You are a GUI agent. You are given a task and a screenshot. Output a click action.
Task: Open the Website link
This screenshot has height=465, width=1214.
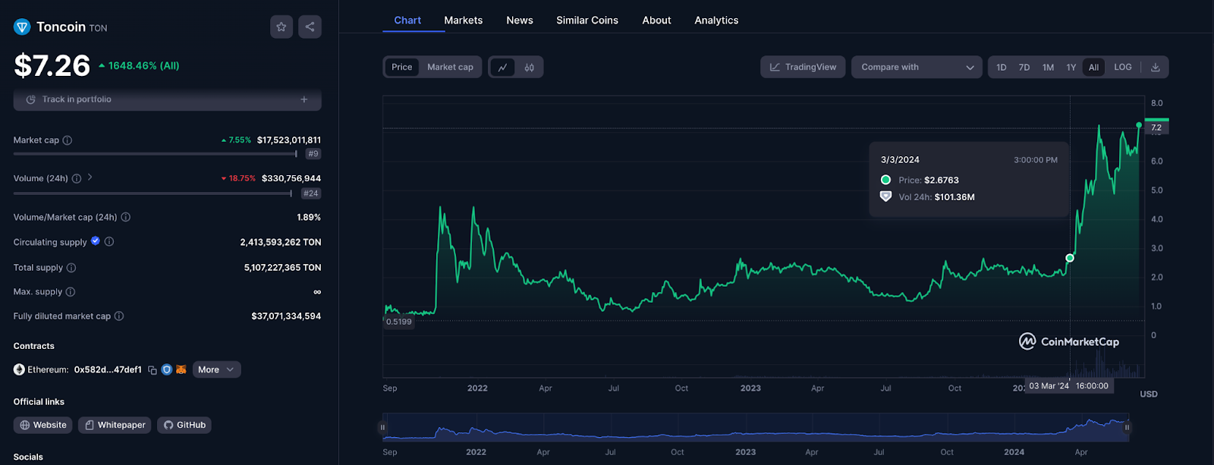43,425
